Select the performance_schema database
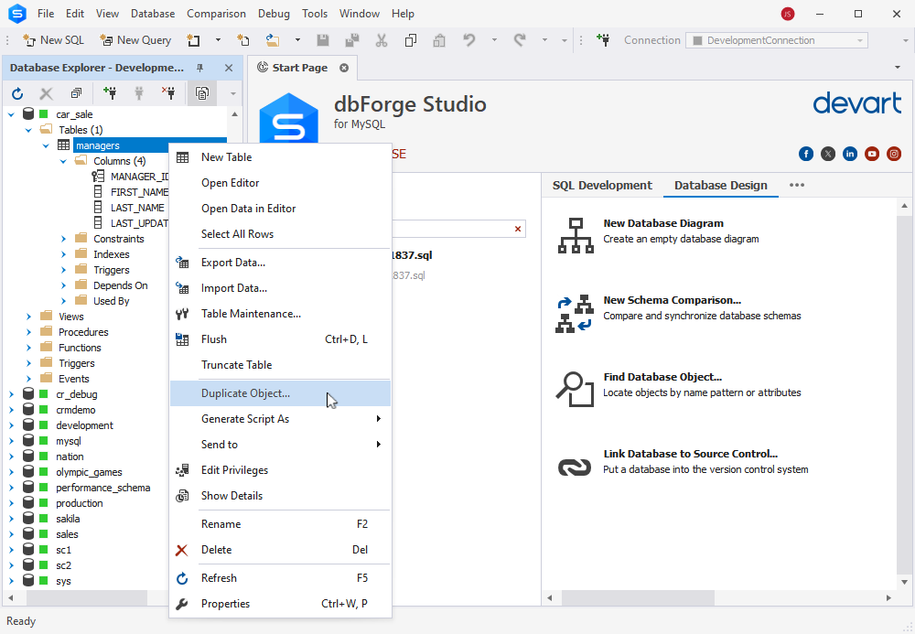Screen dimensions: 915x634 (103, 488)
